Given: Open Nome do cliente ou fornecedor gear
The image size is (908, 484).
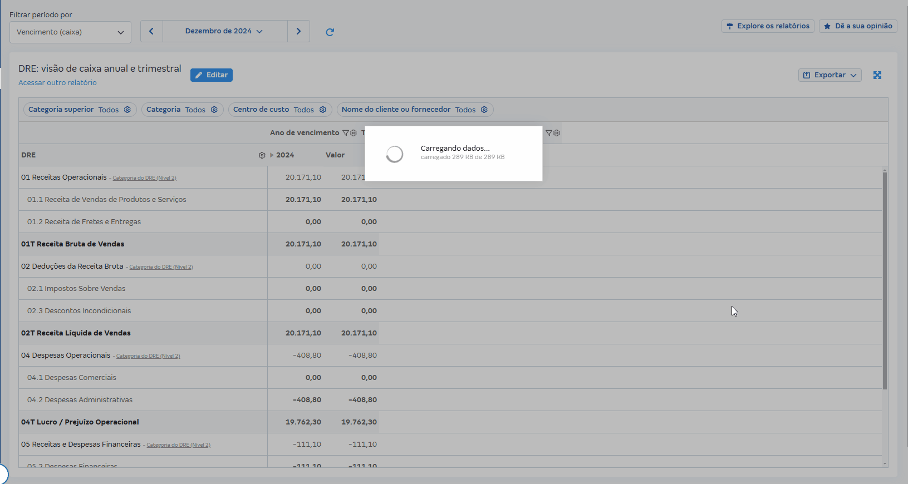Looking at the screenshot, I should pos(484,110).
